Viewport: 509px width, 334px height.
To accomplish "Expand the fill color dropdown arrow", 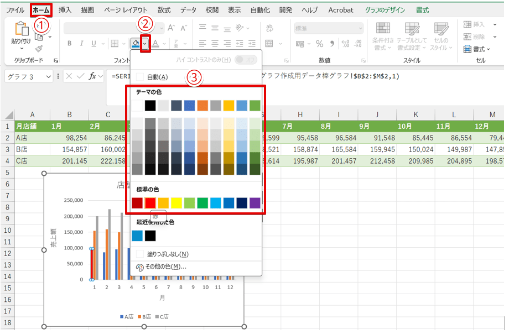I will [145, 44].
